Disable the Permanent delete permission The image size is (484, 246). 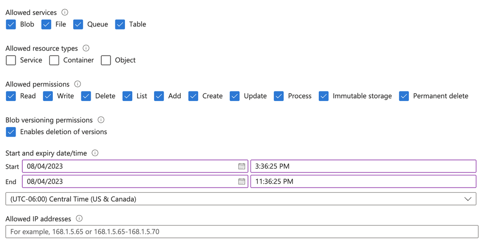click(x=404, y=96)
